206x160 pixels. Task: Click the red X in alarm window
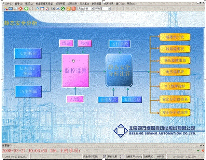(x=202, y=150)
